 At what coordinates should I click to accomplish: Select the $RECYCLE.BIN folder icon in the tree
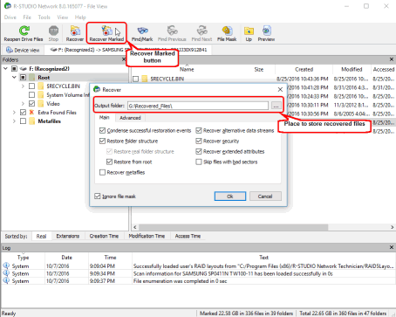pos(41,86)
